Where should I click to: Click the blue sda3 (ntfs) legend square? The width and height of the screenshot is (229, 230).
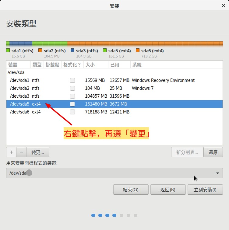click(72, 51)
